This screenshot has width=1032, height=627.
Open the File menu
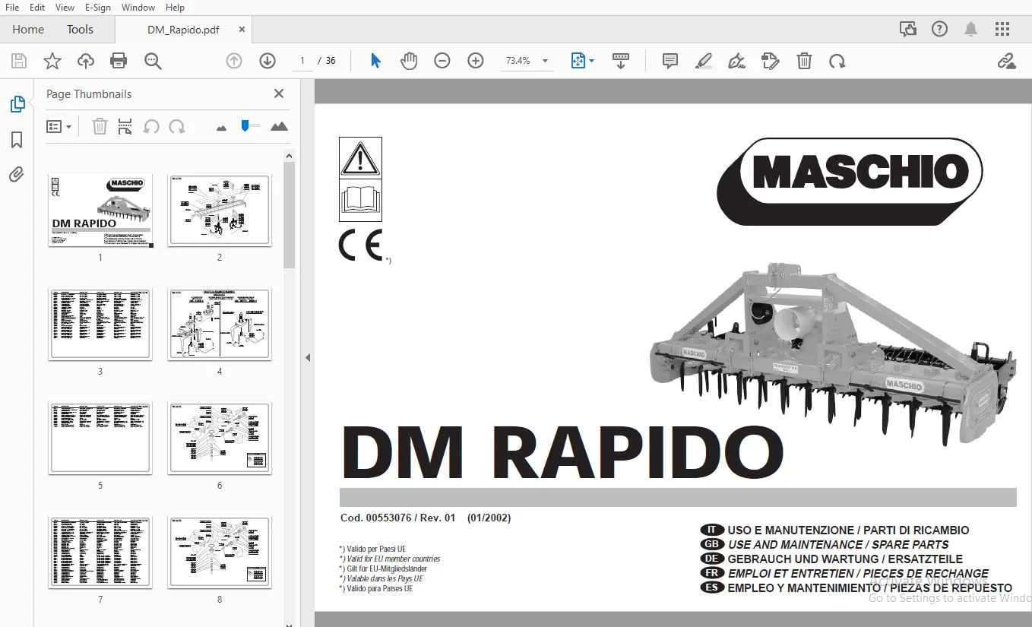point(12,8)
